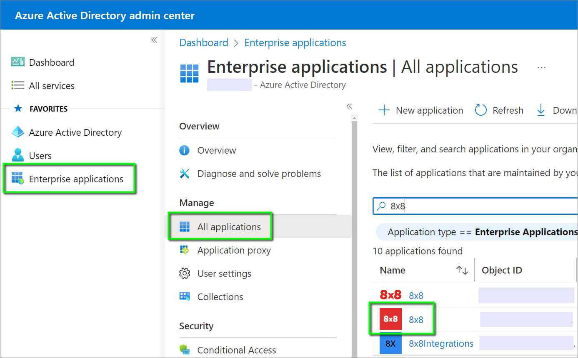
Task: Collapse the Enterprise applications menu pane chevron
Action: point(349,106)
